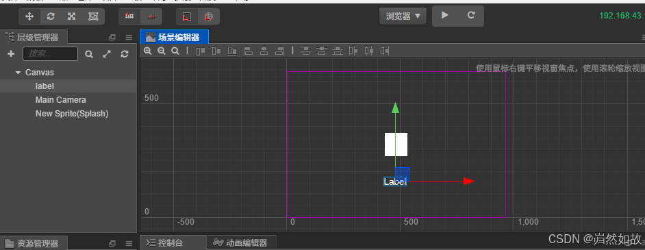Click the 192.168.43 preview address link
The height and width of the screenshot is (250, 645).
click(622, 16)
